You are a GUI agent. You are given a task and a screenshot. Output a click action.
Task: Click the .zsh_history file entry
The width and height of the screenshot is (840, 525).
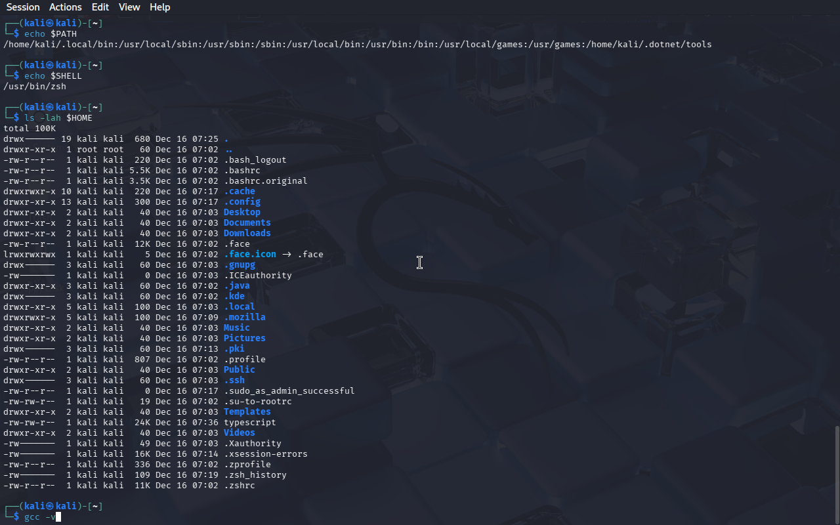(255, 475)
